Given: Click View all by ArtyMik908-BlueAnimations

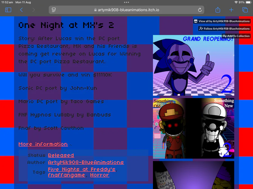Looking at the screenshot, I should (222, 21).
